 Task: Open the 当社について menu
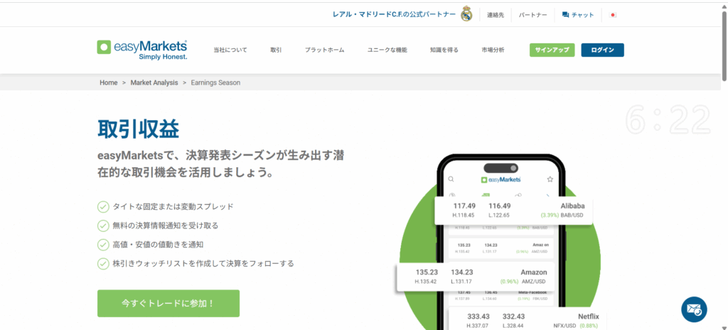click(230, 50)
